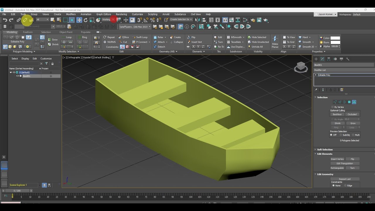Click the Undo arrow icon

tap(5, 20)
